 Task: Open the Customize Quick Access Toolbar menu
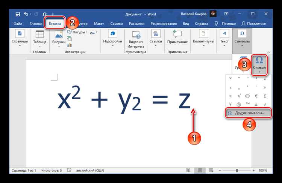[53, 14]
